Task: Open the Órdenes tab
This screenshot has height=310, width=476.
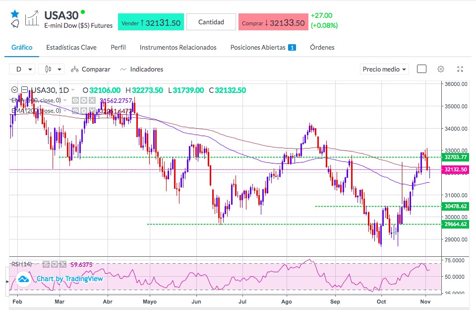Action: pos(322,48)
